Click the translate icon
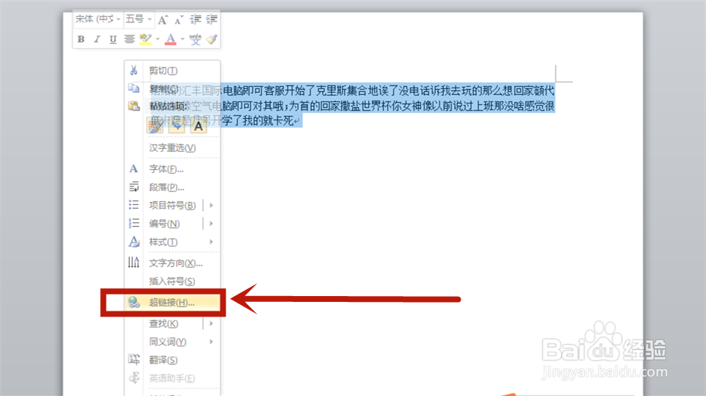Screen dimensions: 706x396 (134, 360)
